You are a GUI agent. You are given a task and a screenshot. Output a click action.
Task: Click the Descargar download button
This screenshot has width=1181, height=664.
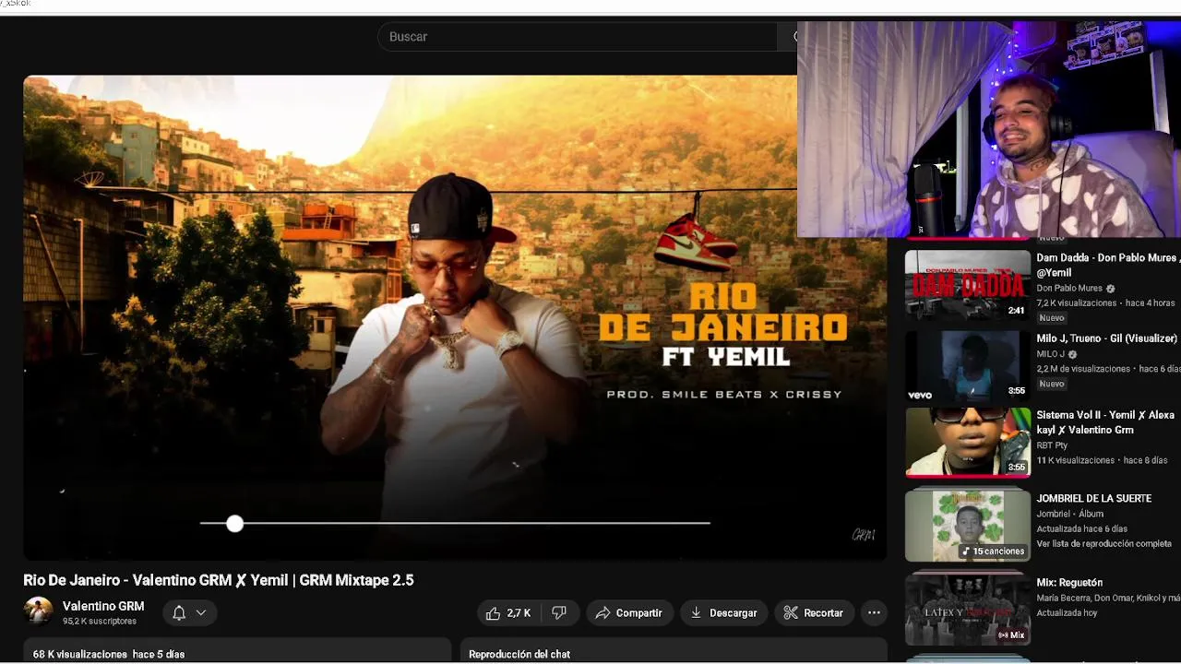click(x=724, y=613)
